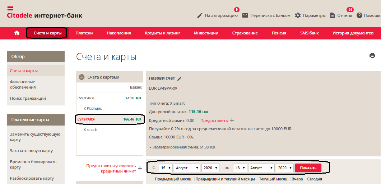Print page with printer icon

372,55
